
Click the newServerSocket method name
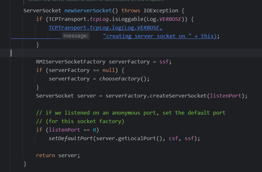click(x=88, y=11)
